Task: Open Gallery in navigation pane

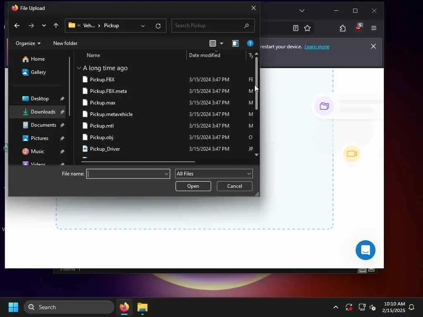Action: 34,72
